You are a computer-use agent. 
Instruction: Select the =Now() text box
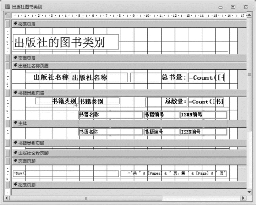(66, 173)
